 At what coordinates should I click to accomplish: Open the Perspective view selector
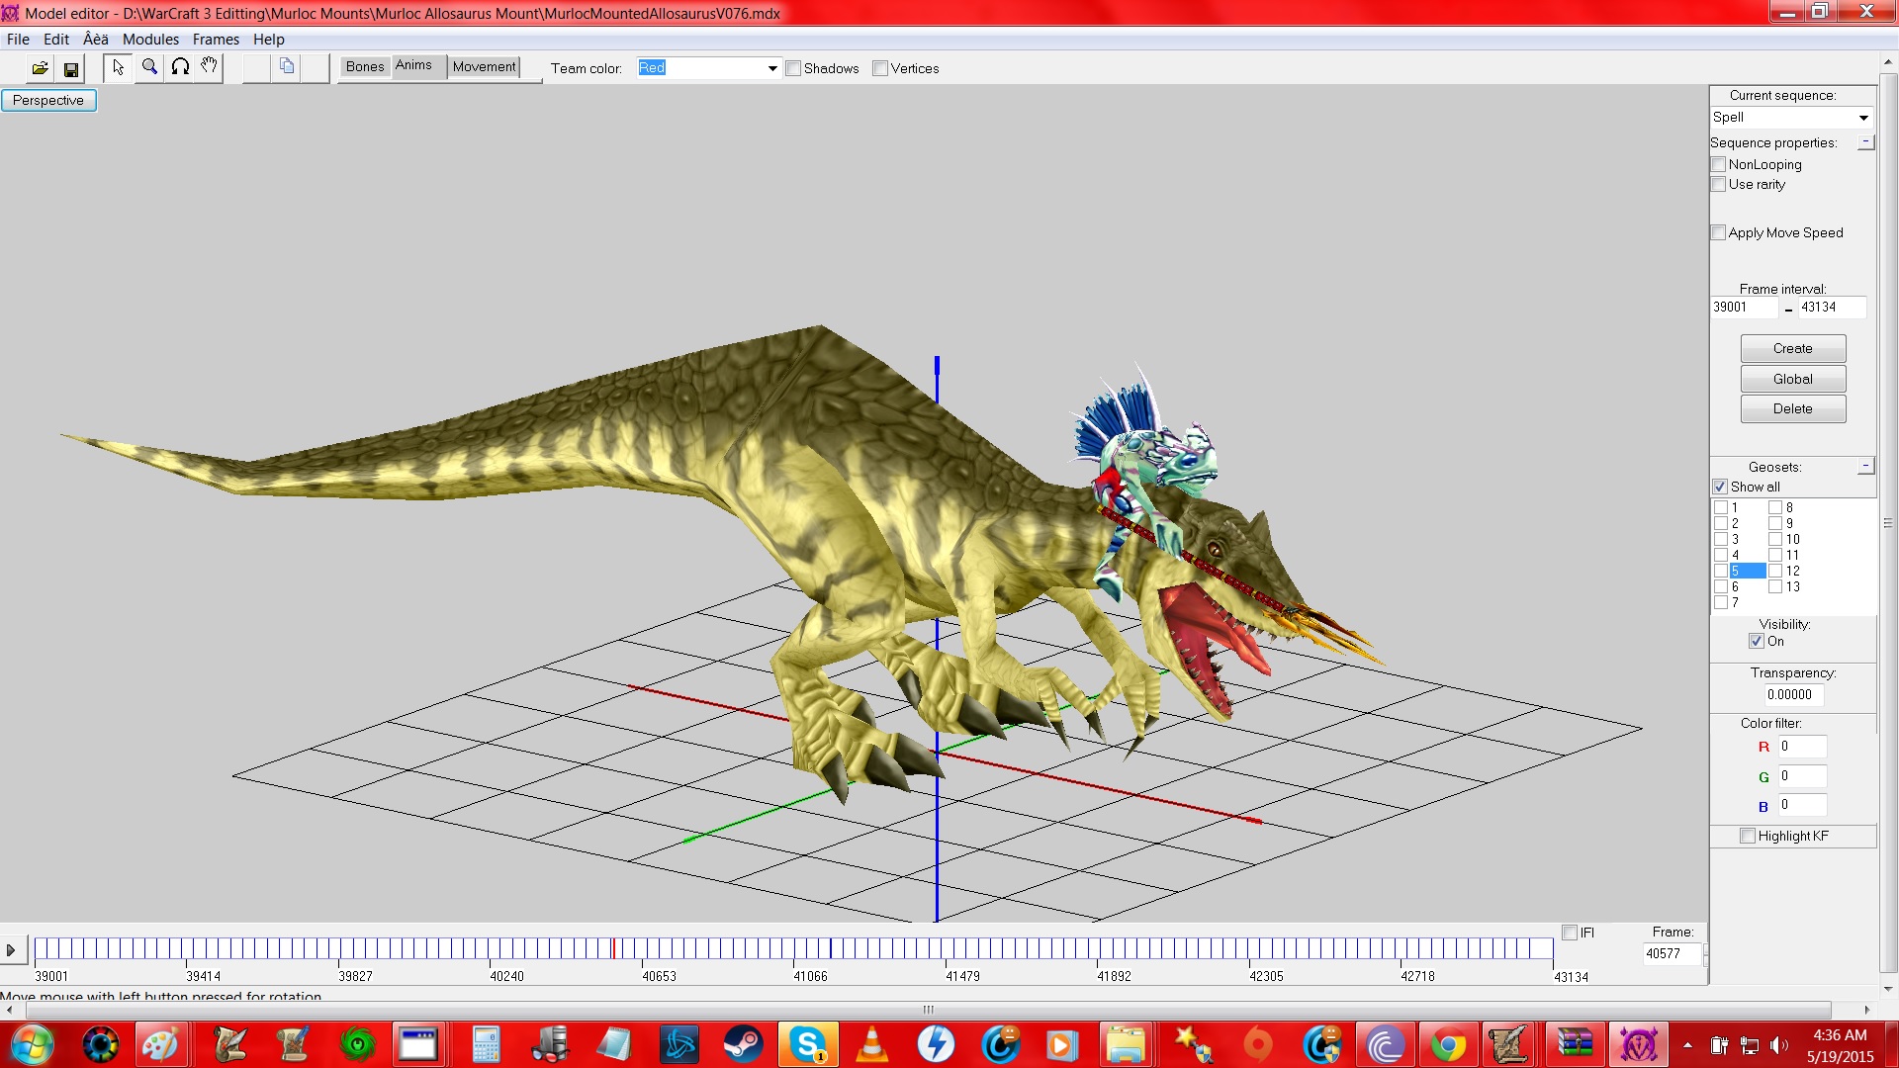pos(48,100)
